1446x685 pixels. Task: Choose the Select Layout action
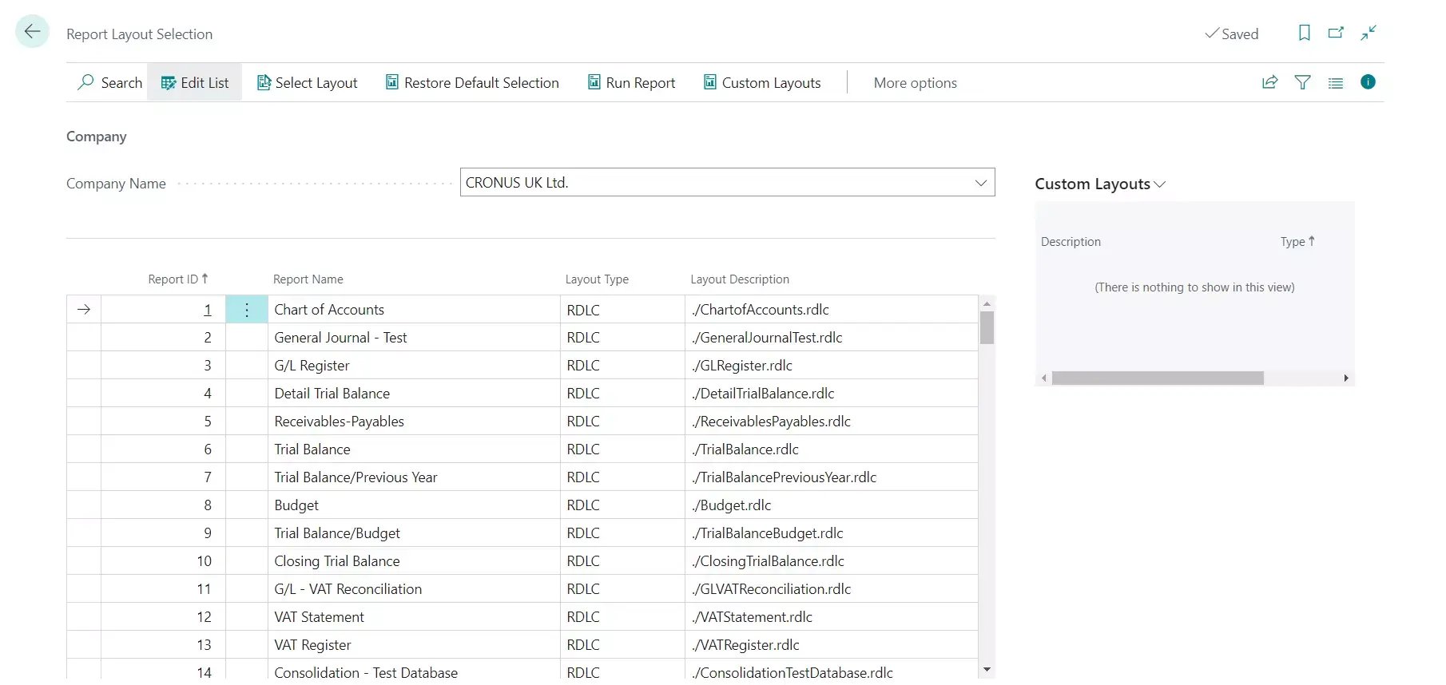click(307, 82)
